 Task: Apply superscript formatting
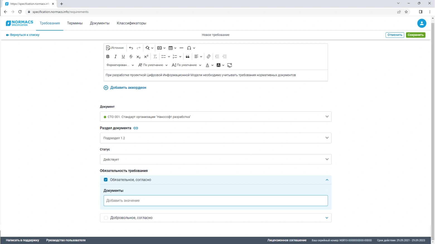tap(146, 56)
